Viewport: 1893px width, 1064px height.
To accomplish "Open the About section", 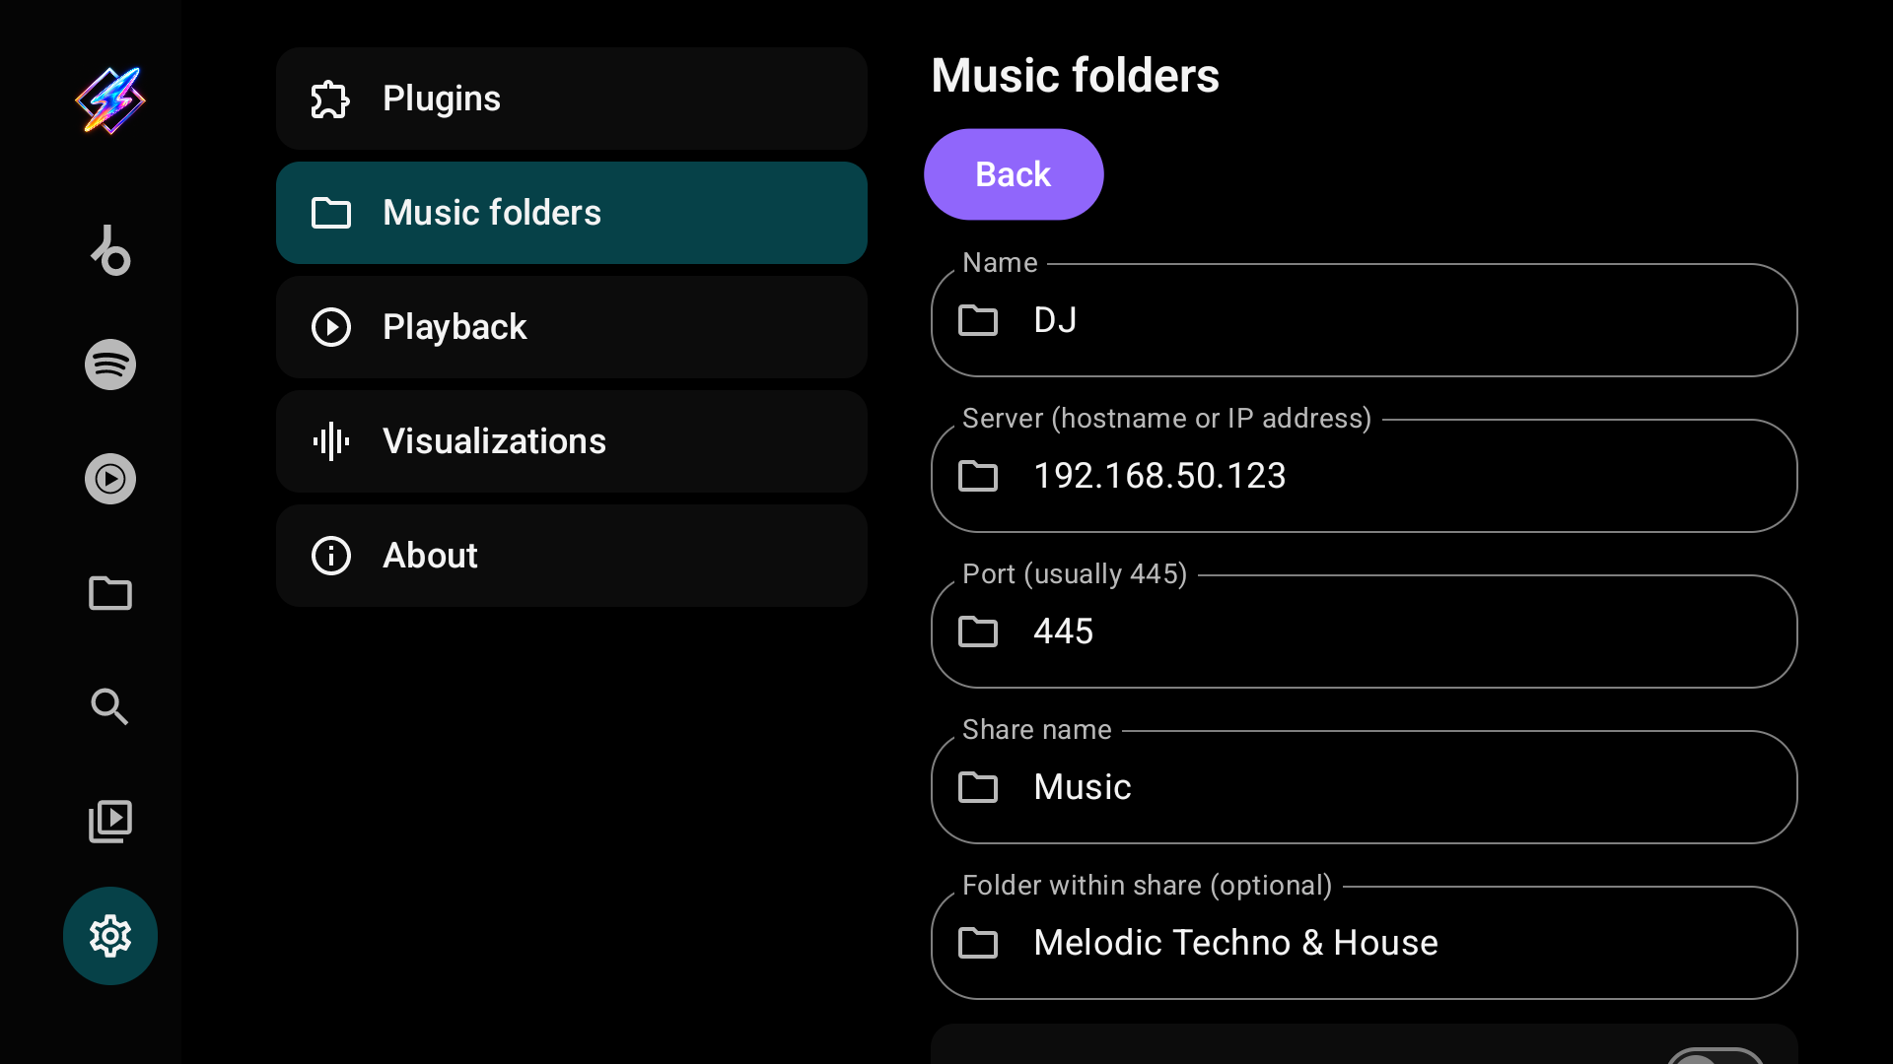I will (x=572, y=556).
